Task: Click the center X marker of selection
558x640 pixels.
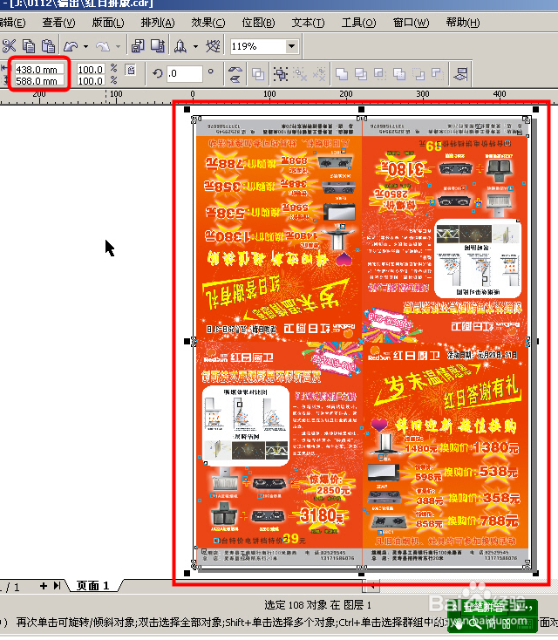Action: click(x=361, y=341)
